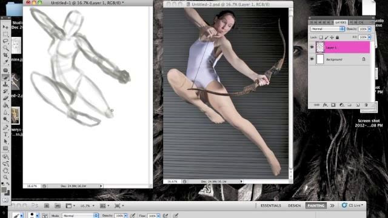The width and height of the screenshot is (388, 218).
Task: Select the 3D Rotate tool
Action: [x=5, y=156]
